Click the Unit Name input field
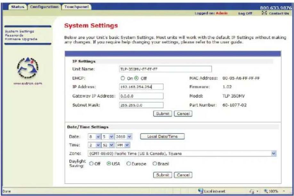 coord(165,69)
